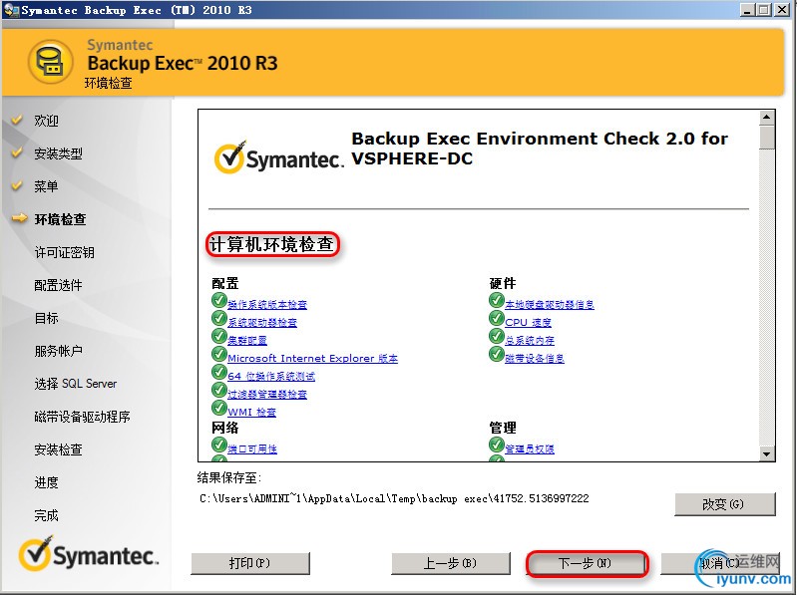This screenshot has width=797, height=595.
Task: Click the Symantec logo in the report
Action: pos(278,156)
